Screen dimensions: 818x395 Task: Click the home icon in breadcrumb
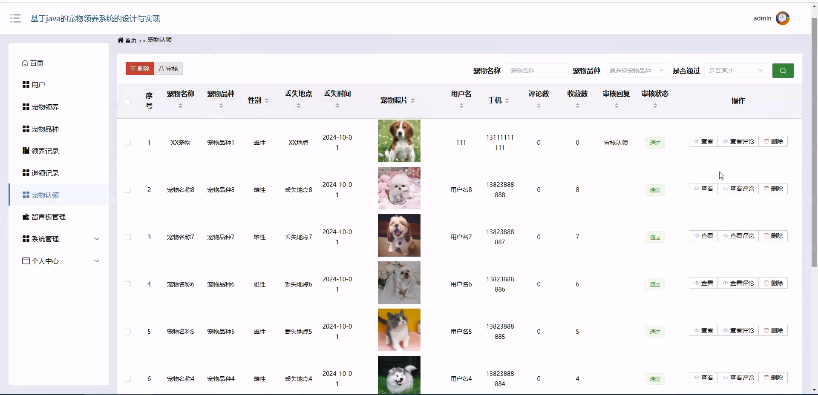pos(121,40)
